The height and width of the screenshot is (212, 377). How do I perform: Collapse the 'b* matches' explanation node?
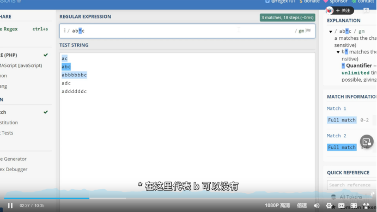coord(338,52)
